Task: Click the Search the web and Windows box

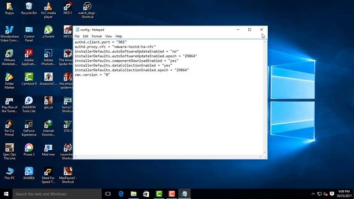Action: (57, 194)
